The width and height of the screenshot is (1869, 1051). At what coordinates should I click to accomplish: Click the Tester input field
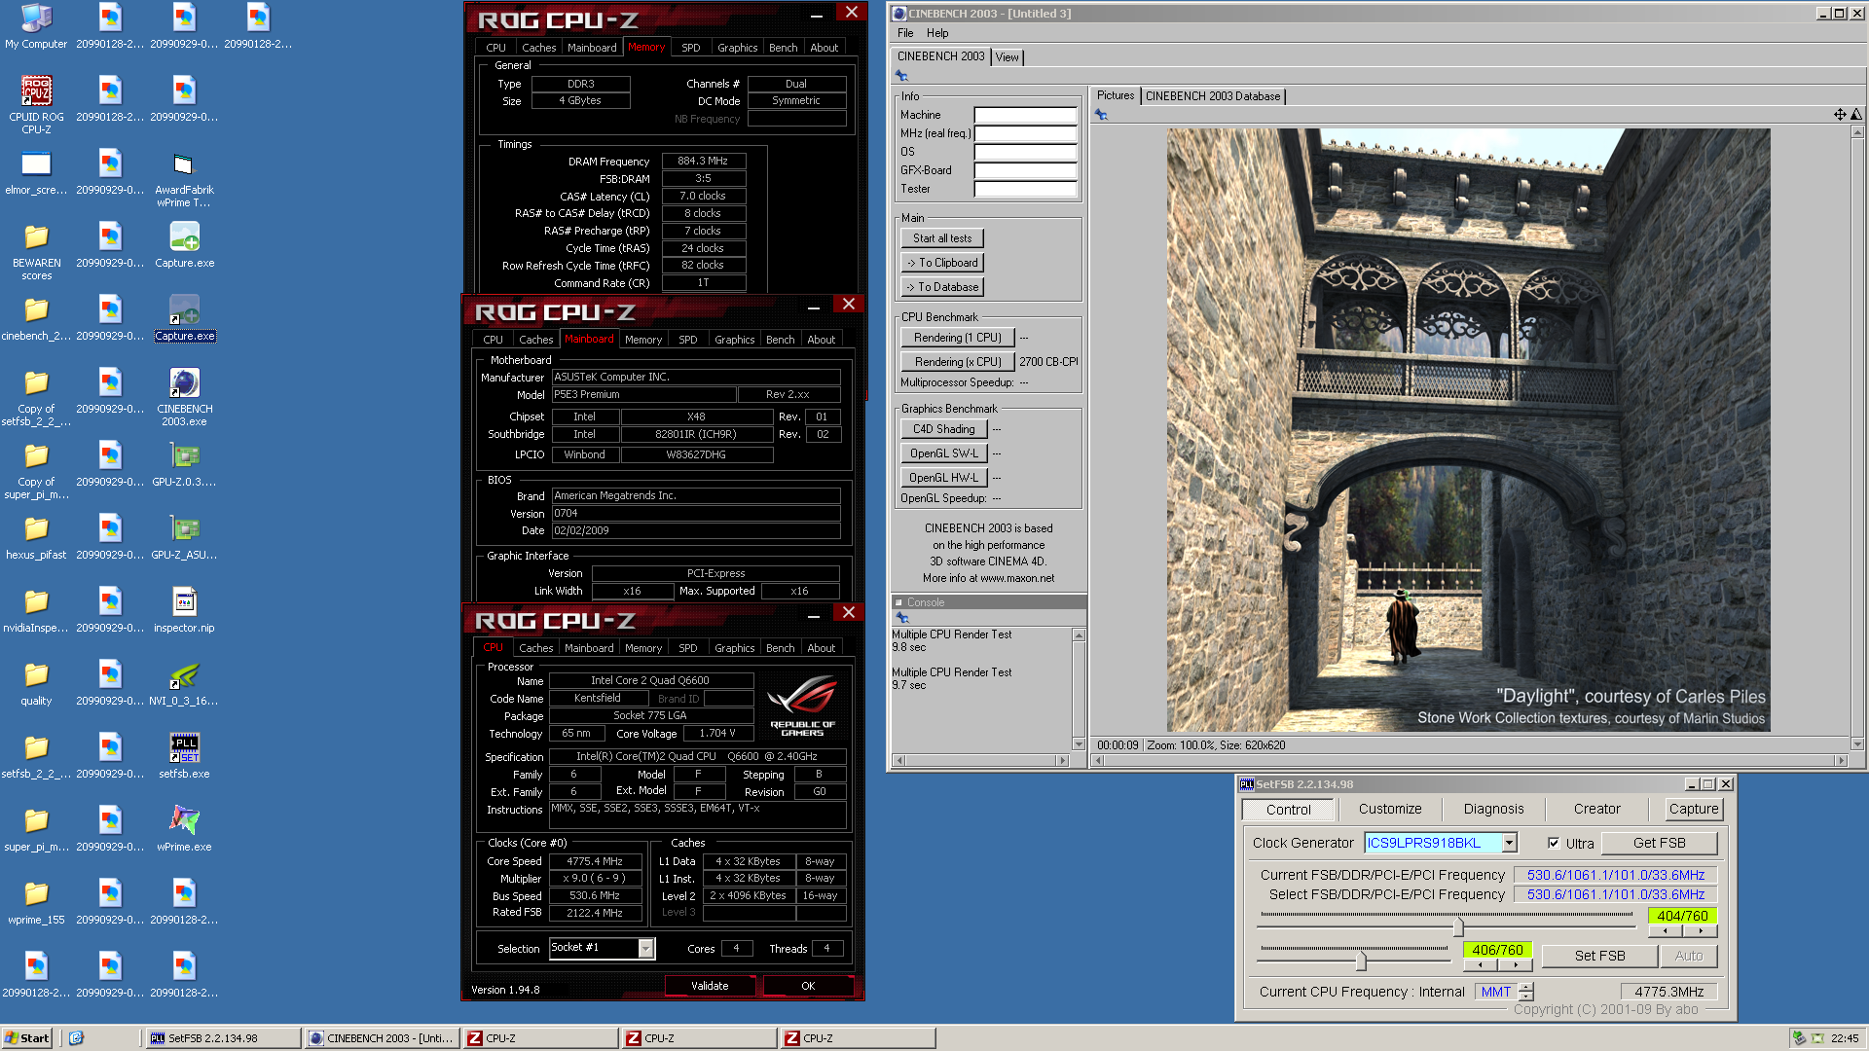1025,189
